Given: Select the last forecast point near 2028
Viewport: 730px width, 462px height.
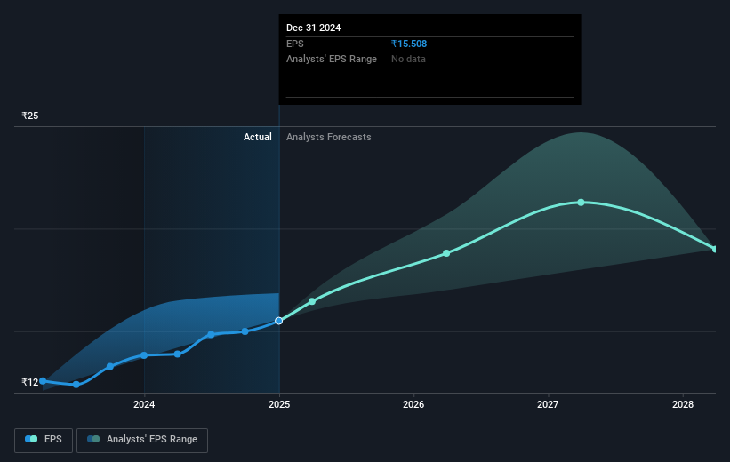Looking at the screenshot, I should (x=715, y=249).
